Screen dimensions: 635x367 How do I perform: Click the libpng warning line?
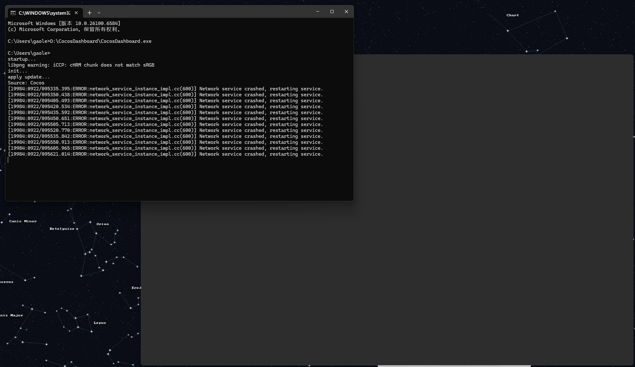click(x=81, y=65)
